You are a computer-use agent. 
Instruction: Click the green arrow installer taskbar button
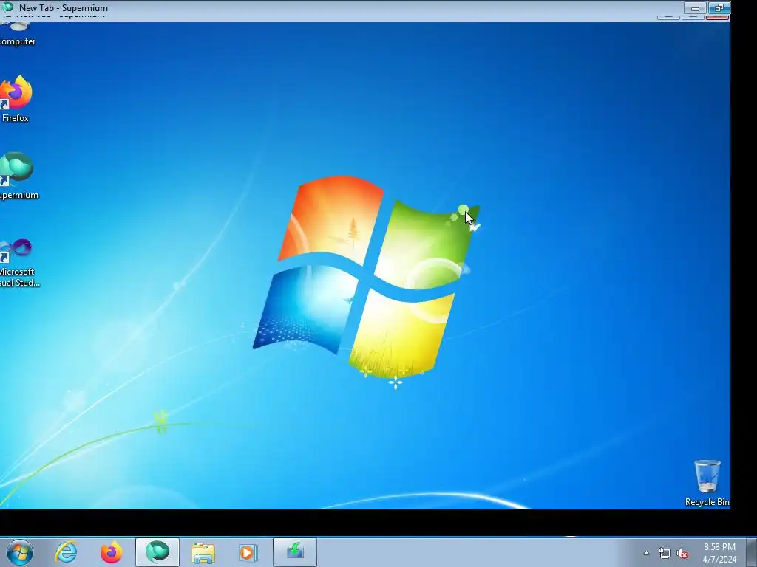(295, 552)
